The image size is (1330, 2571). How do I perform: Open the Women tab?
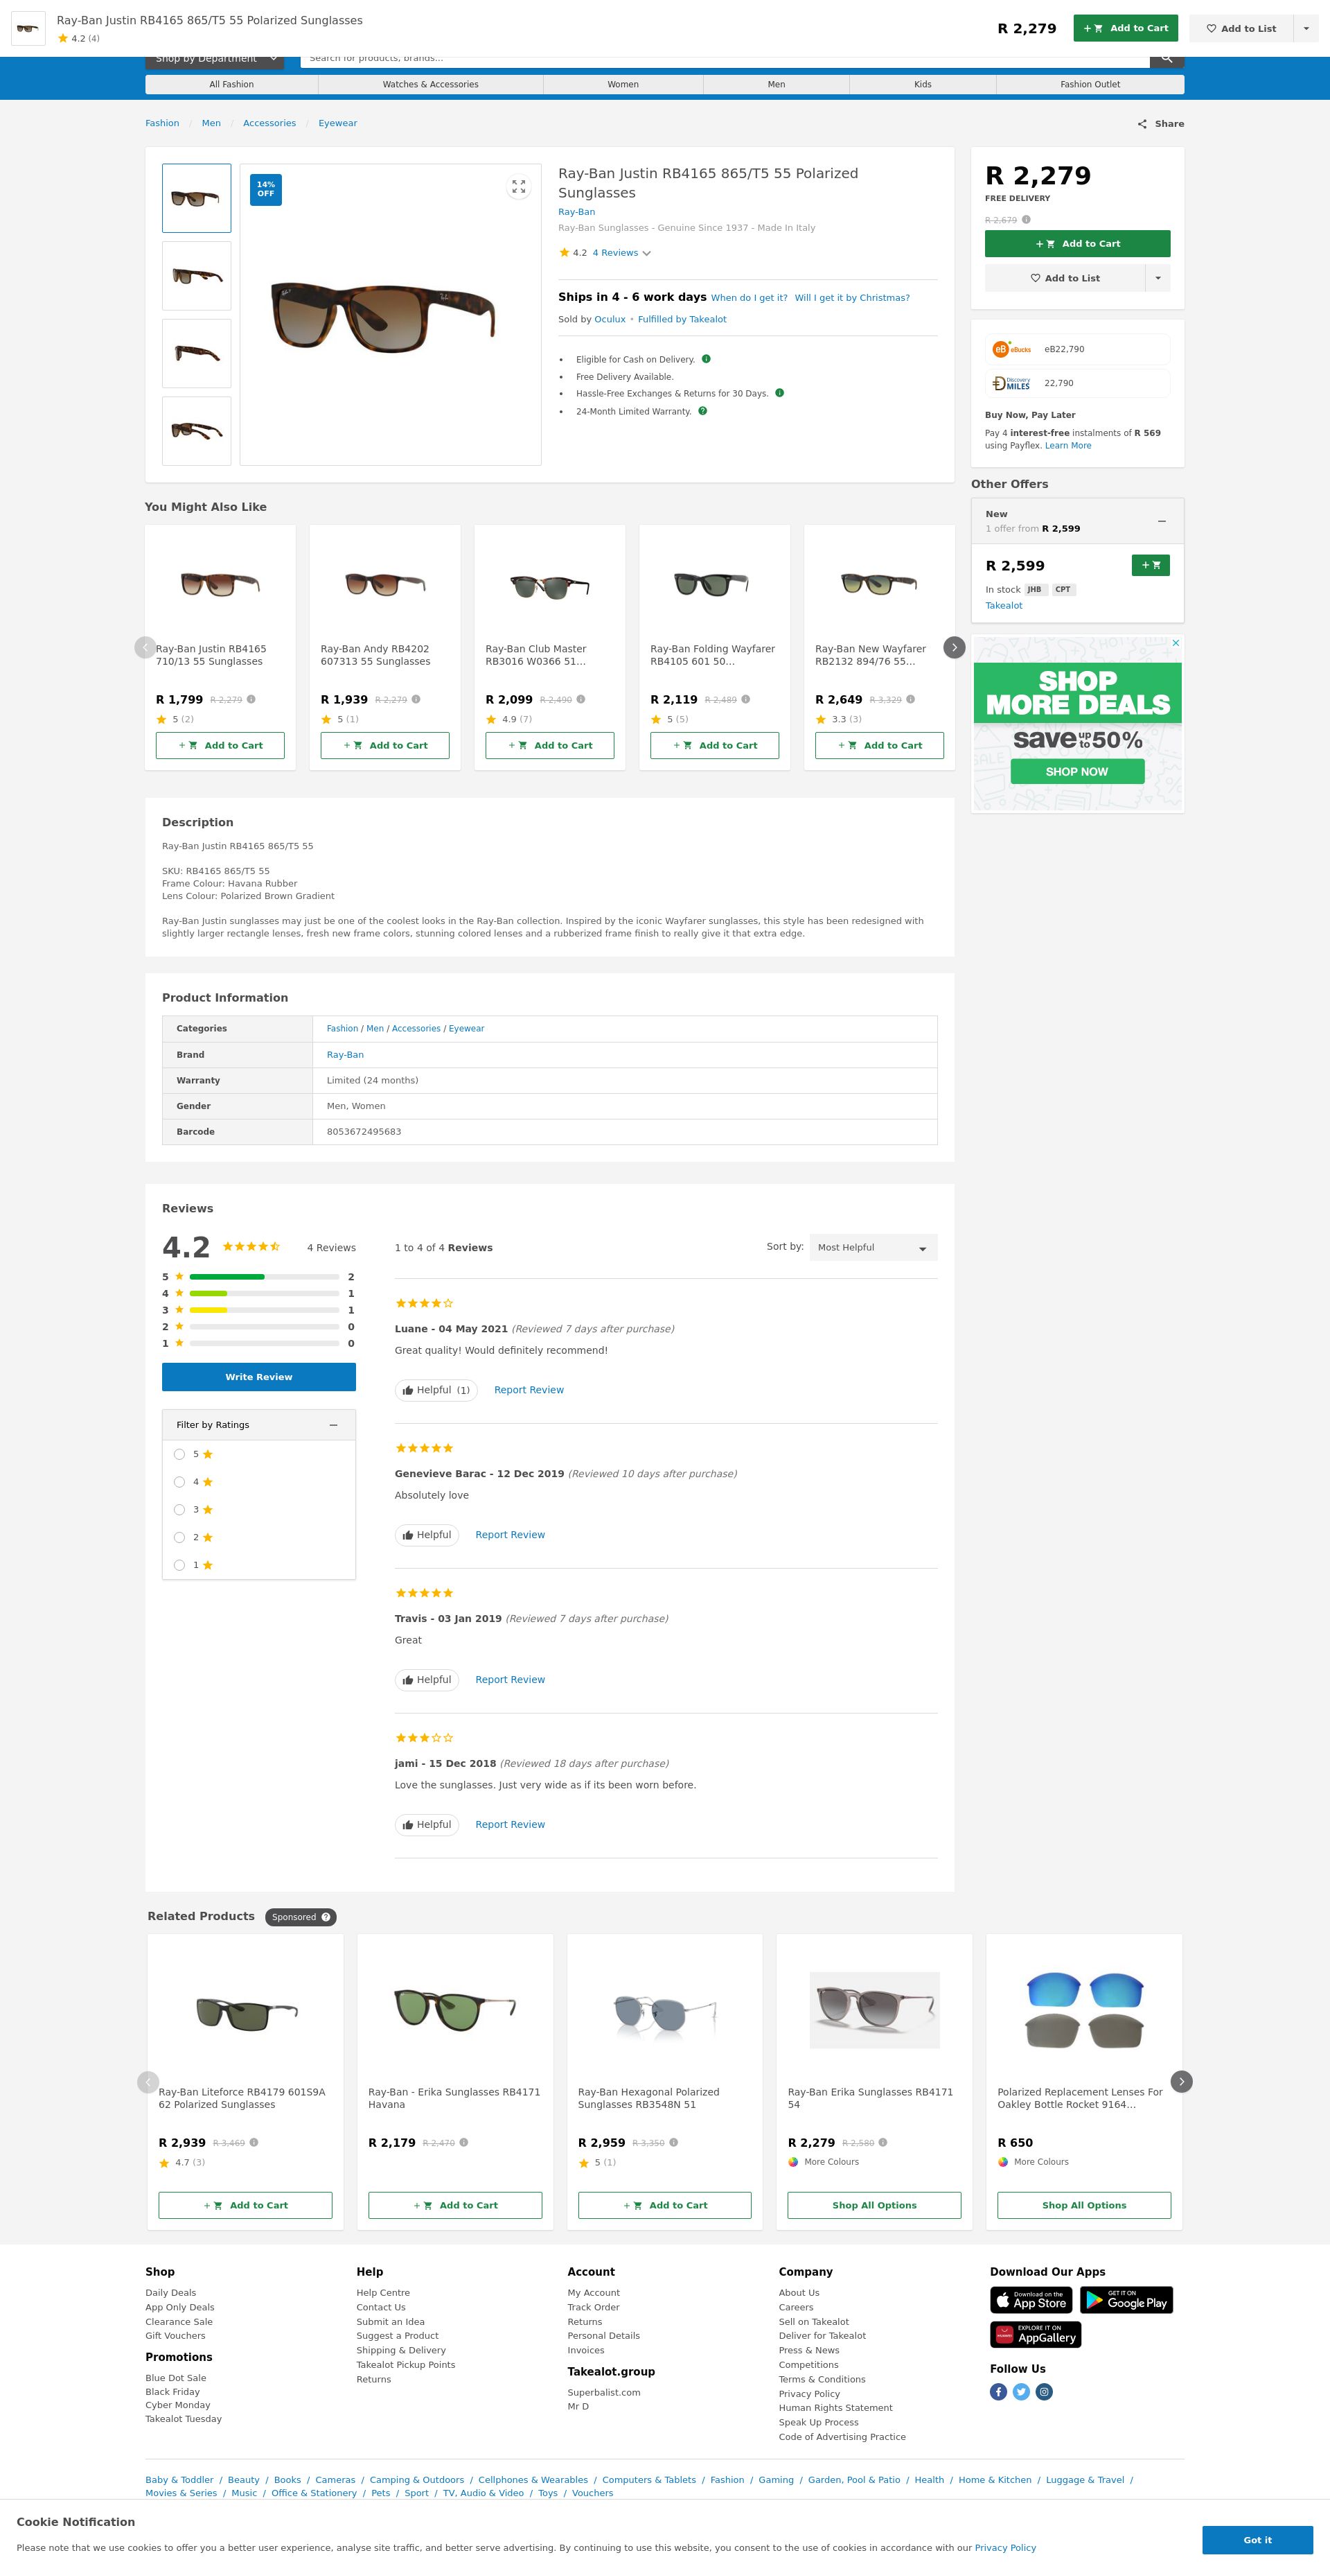coord(623,85)
